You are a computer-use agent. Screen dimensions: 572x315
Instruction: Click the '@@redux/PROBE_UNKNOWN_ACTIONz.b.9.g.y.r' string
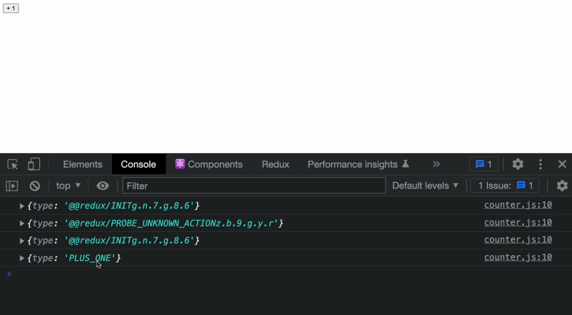pos(171,223)
